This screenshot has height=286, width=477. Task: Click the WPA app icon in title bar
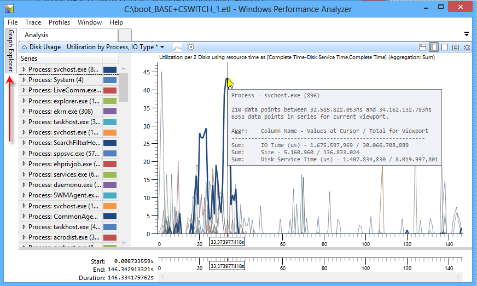(x=10, y=9)
